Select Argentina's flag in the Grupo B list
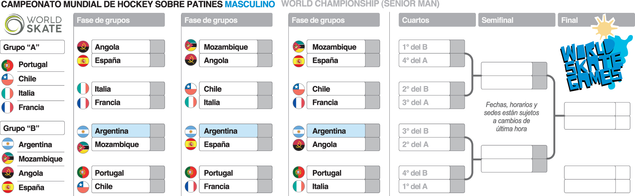Image resolution: width=635 pixels, height=196 pixels. coord(8,145)
